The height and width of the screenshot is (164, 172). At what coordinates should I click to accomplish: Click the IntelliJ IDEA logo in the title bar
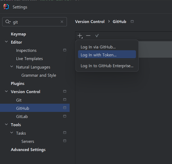(6, 7)
